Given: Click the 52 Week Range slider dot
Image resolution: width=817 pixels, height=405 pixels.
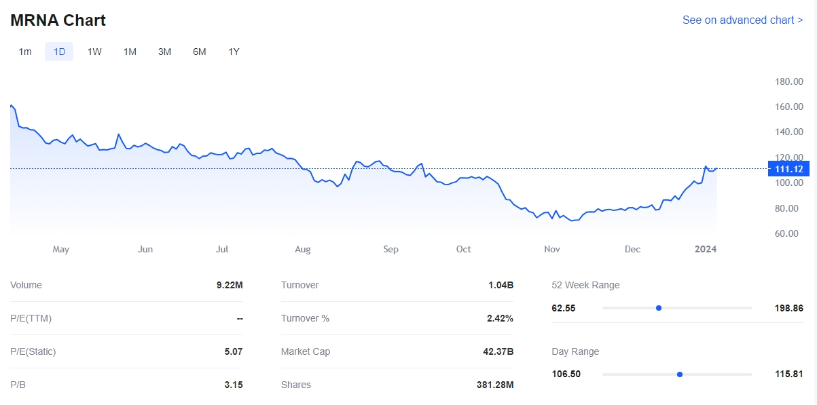Looking at the screenshot, I should 659,308.
